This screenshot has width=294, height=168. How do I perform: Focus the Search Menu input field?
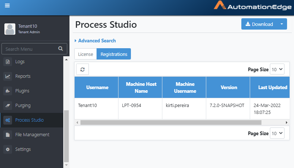click(34, 49)
